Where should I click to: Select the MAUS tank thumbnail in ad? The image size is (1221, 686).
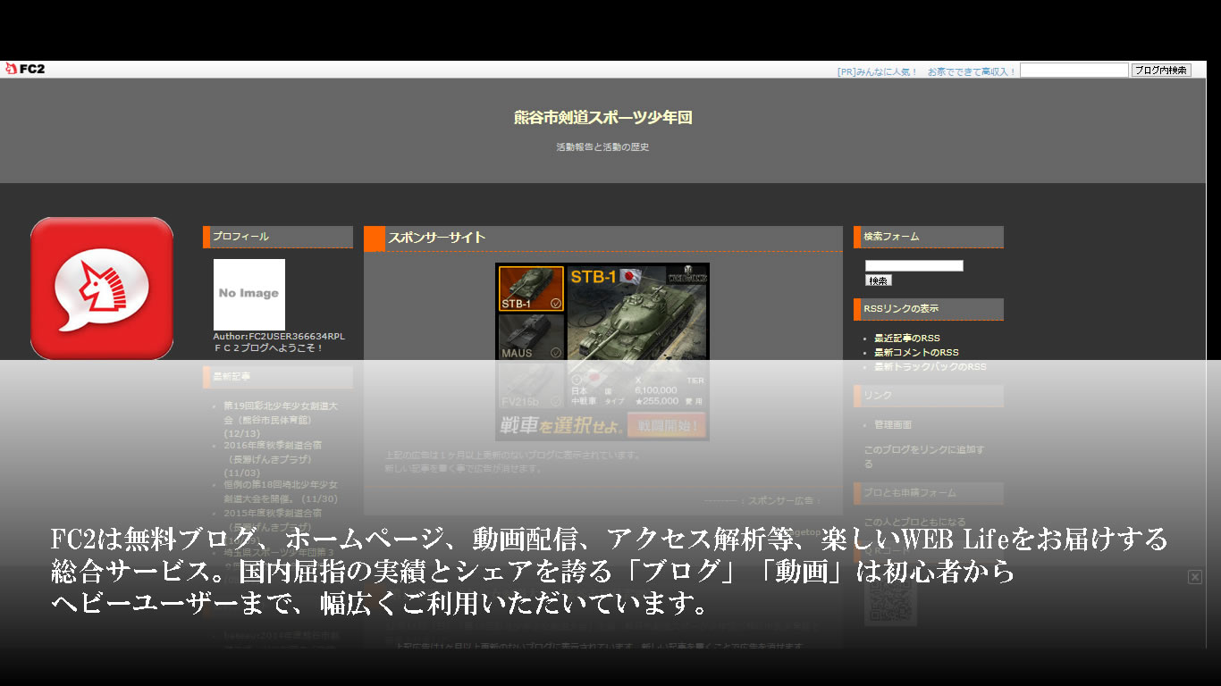tap(531, 337)
